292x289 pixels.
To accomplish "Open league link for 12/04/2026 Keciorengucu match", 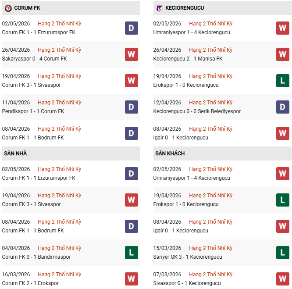I will [210, 103].
